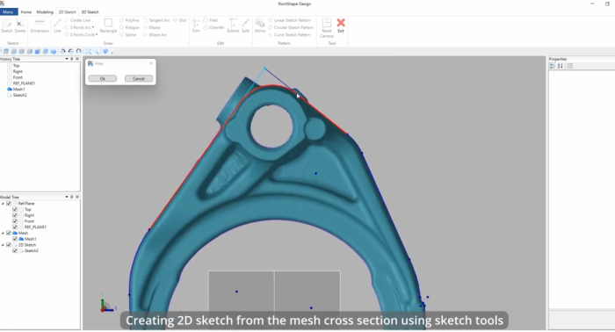615x332 pixels.
Task: Select the Reset Camera tool
Action: click(326, 28)
